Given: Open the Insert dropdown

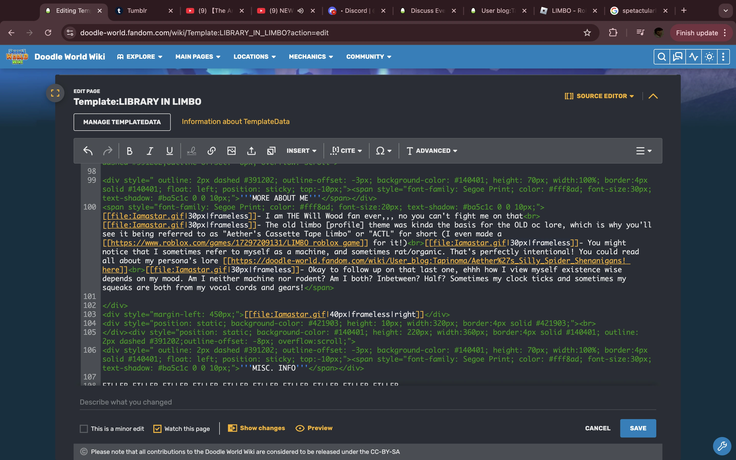Looking at the screenshot, I should [x=301, y=151].
